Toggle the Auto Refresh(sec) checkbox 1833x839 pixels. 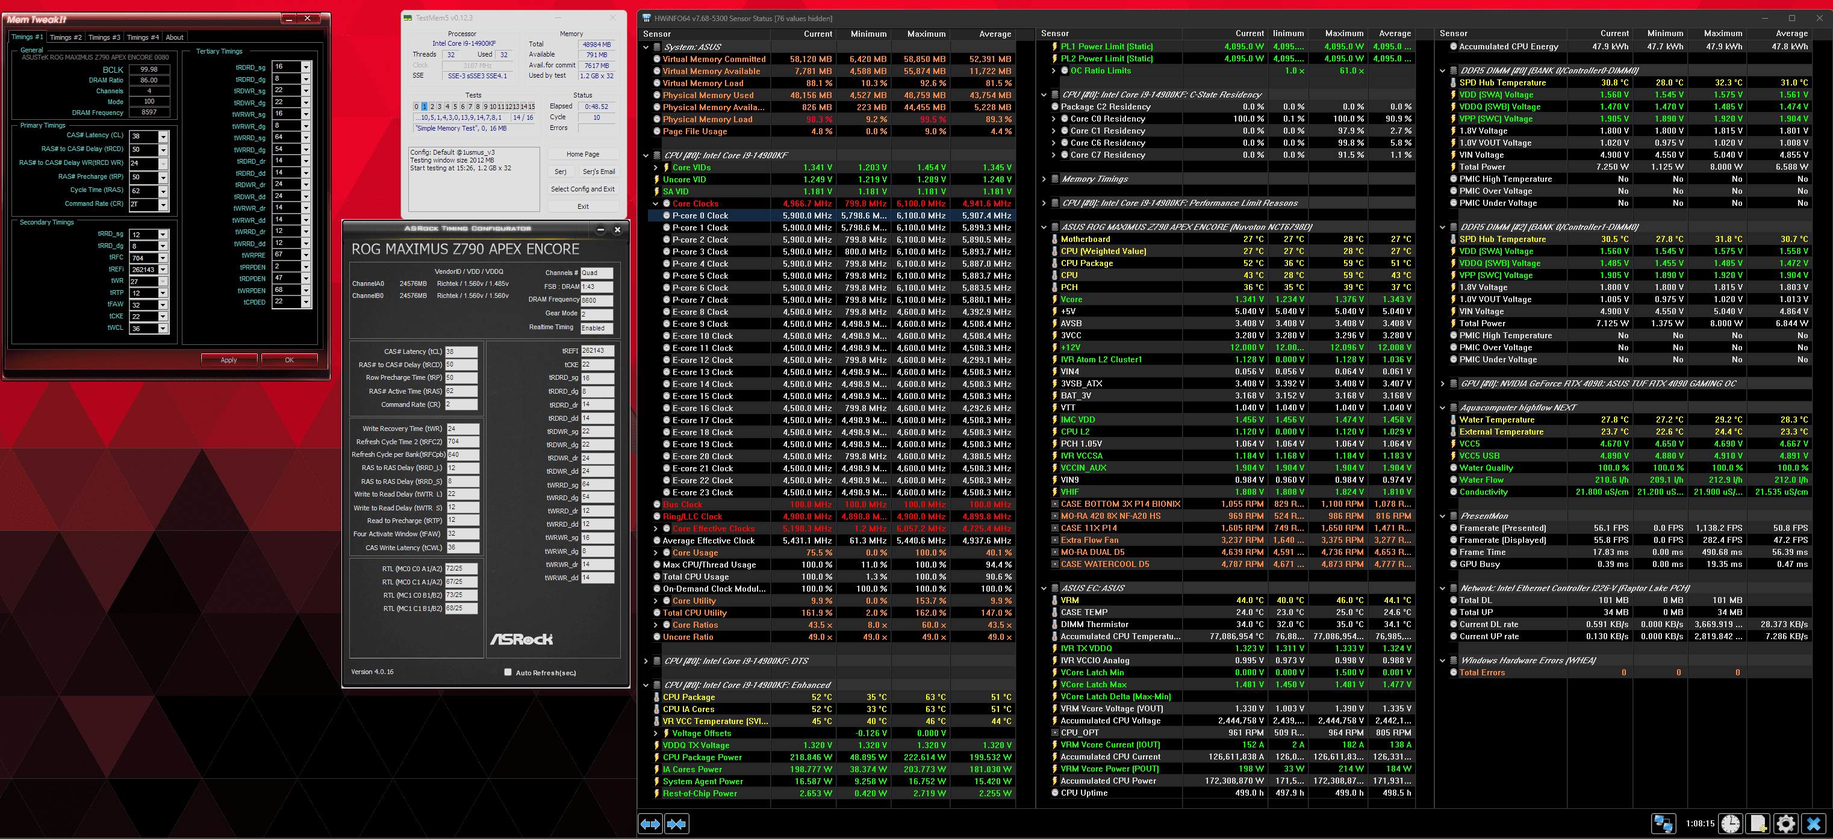coord(508,672)
